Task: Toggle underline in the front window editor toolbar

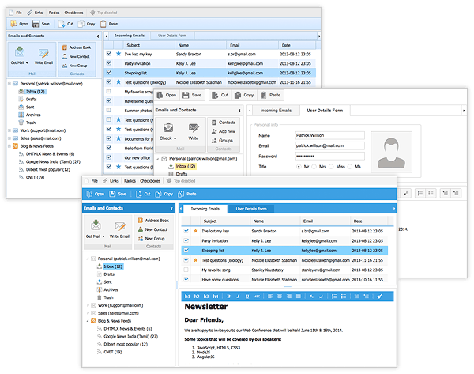Action: pos(247,297)
